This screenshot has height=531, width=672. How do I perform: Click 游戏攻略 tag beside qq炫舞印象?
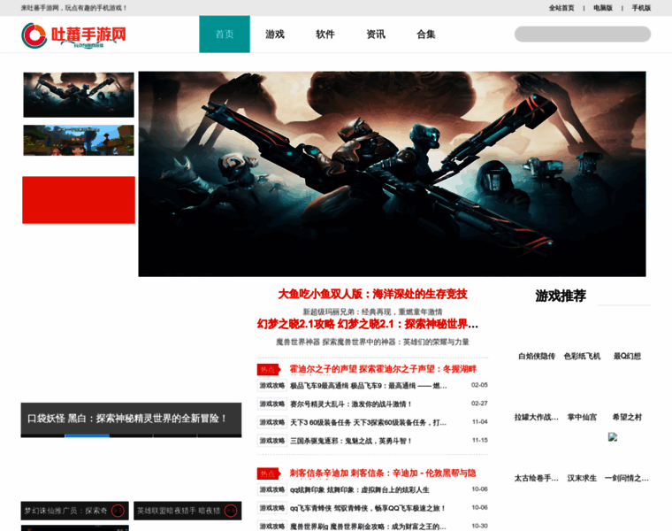click(x=272, y=489)
